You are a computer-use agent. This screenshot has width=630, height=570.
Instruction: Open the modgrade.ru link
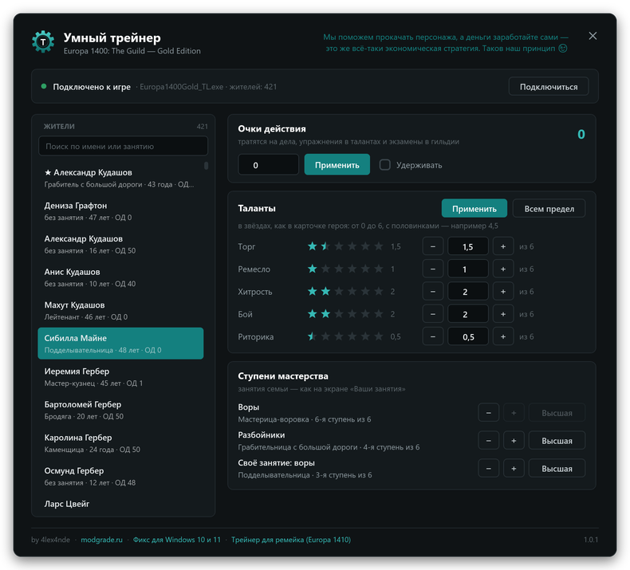pos(101,540)
